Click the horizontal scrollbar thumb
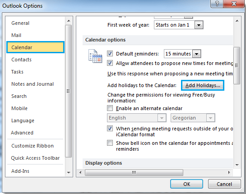 [x=134, y=172]
